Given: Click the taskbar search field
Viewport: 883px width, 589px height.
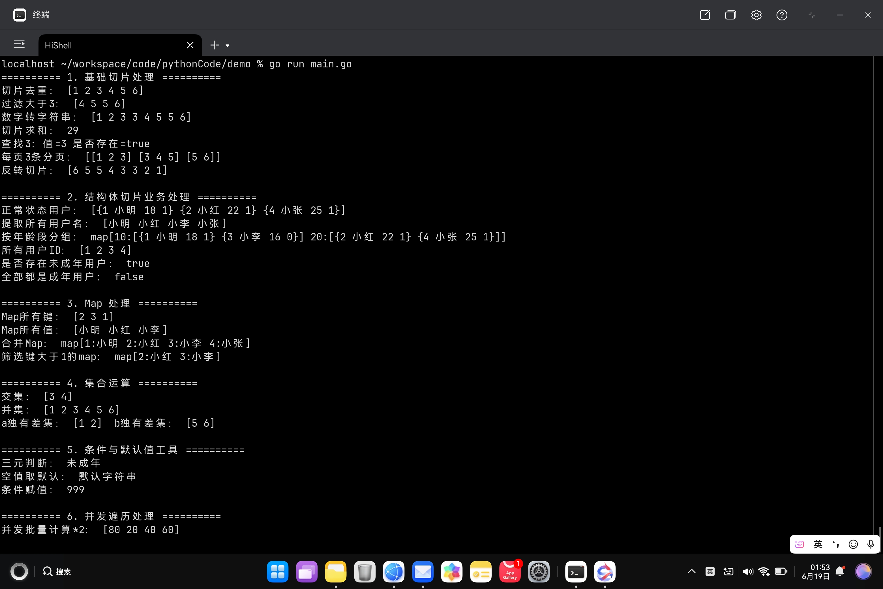Looking at the screenshot, I should (x=57, y=571).
